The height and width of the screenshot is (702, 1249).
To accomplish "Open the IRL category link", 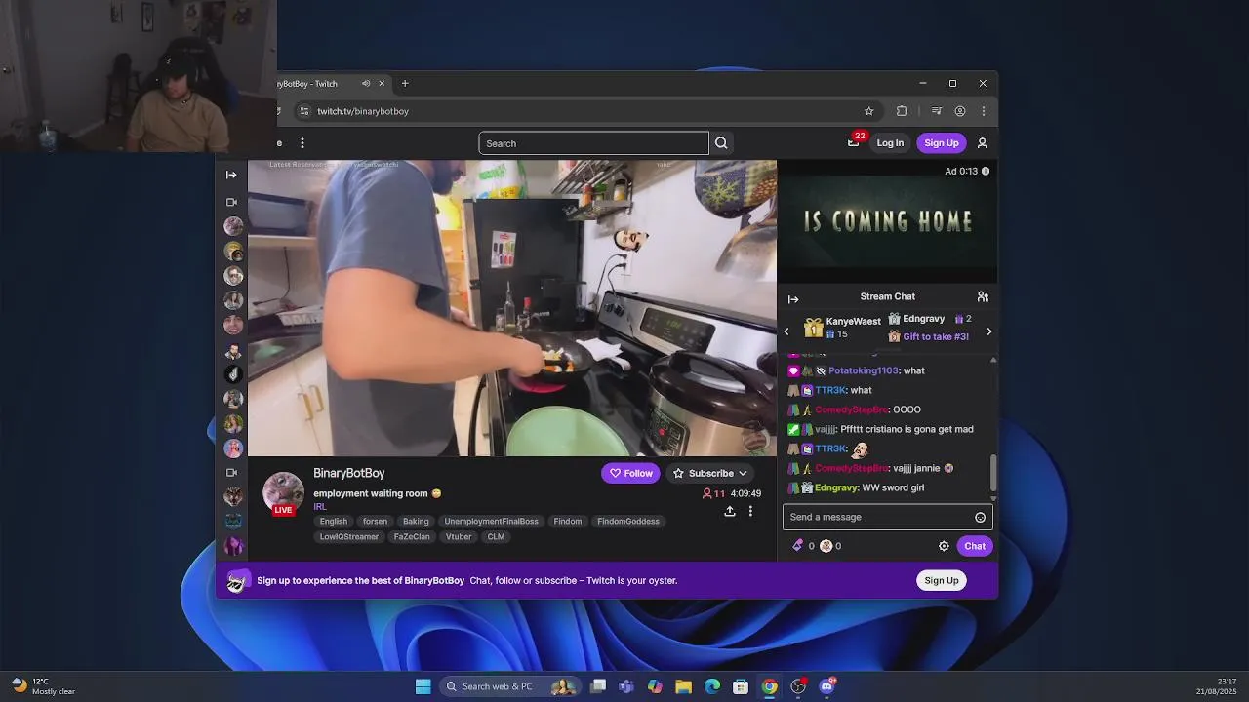I will tap(320, 507).
